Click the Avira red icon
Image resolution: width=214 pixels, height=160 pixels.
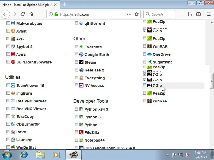click(x=13, y=54)
